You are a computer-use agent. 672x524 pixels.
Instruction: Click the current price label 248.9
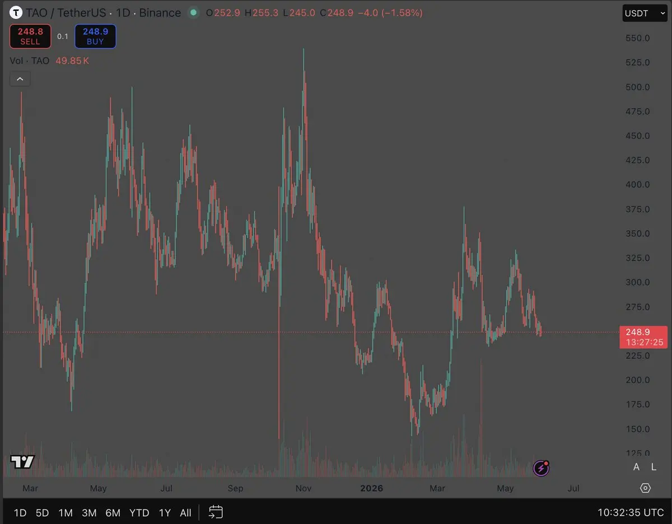(643, 337)
